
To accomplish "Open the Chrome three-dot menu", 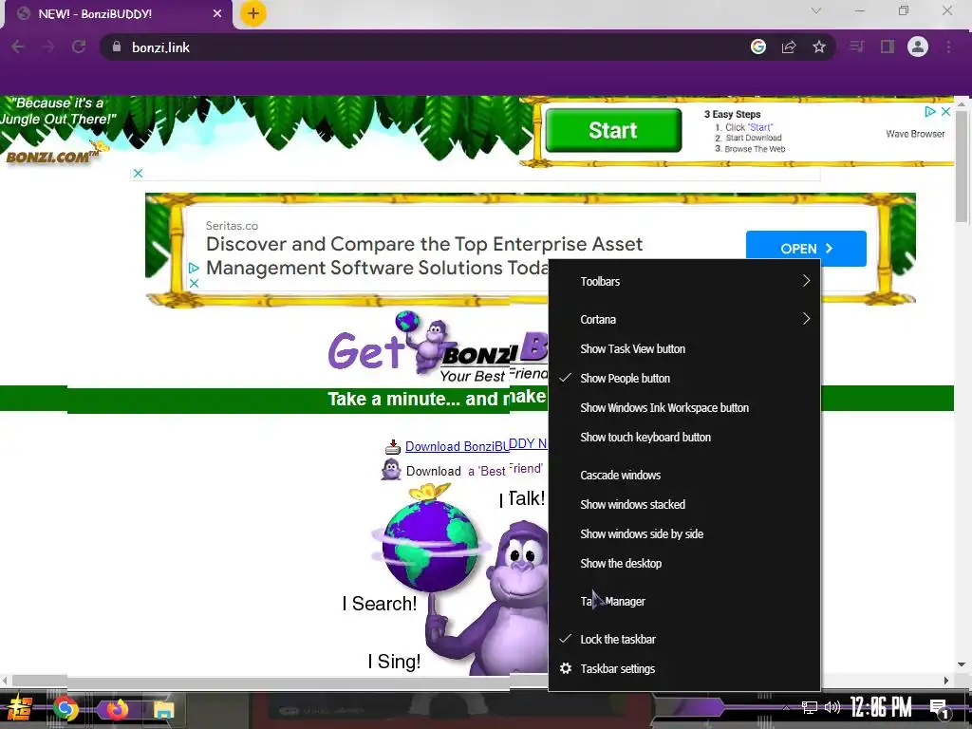I will tap(948, 47).
